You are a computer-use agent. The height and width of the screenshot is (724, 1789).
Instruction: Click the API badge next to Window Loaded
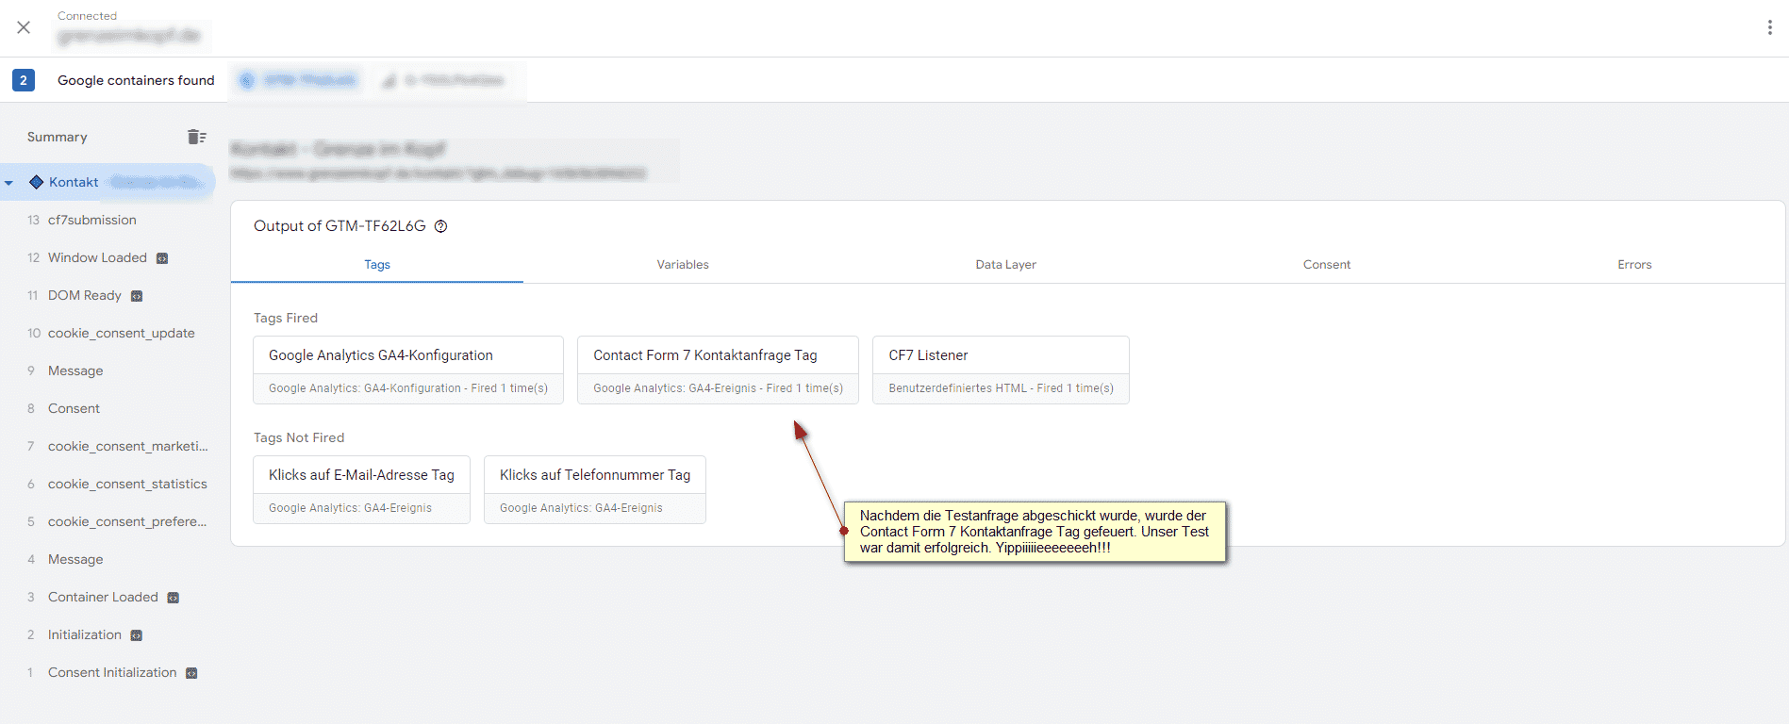162,258
